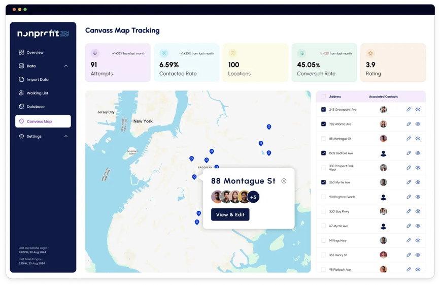
Task: Show details with eye icon for 782 Atlantic Ave
Action: pos(418,124)
